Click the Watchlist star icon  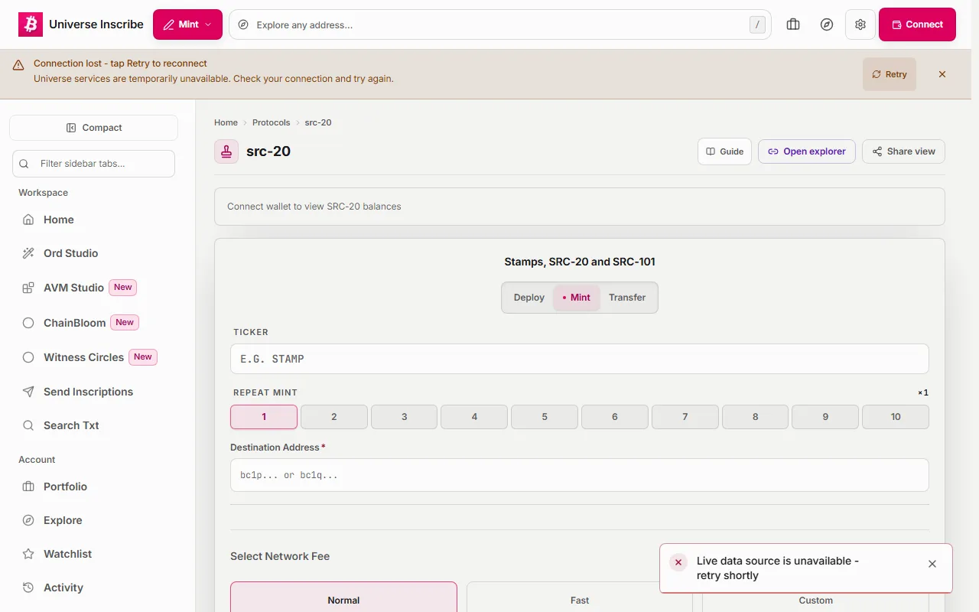click(x=28, y=554)
